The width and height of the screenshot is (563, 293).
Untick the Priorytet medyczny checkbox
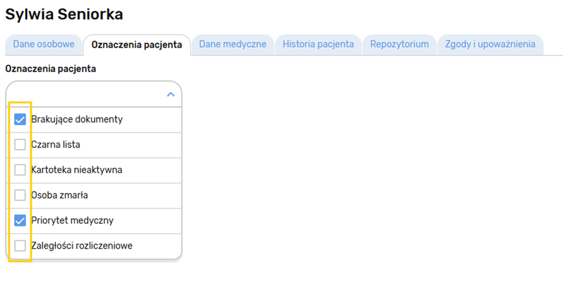click(x=20, y=220)
